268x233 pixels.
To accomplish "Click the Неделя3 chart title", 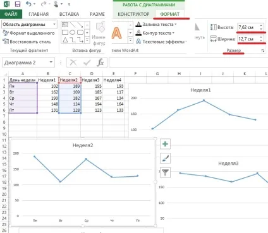I will click(228, 164).
